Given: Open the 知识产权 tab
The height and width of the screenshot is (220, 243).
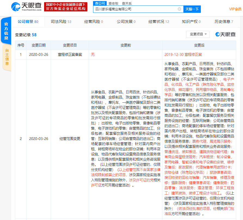Looking at the screenshot, I should click(191, 22).
